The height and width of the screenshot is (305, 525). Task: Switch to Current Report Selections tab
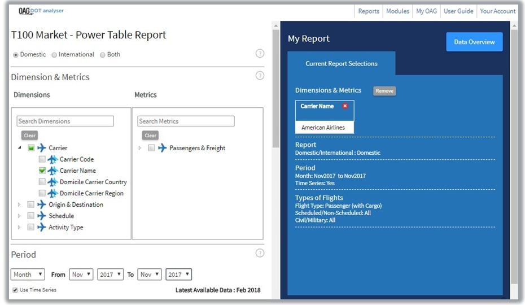coord(341,64)
